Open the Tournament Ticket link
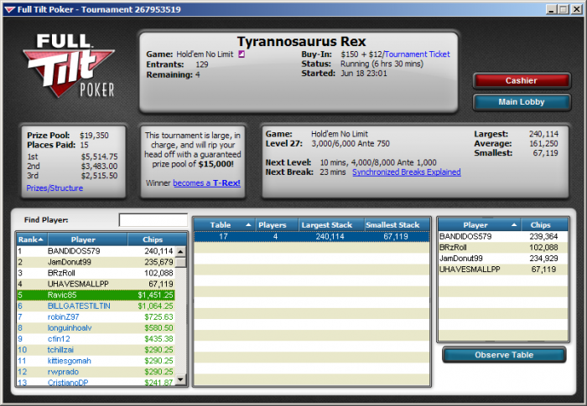Screen dimensions: 587x406 pyautogui.click(x=417, y=54)
